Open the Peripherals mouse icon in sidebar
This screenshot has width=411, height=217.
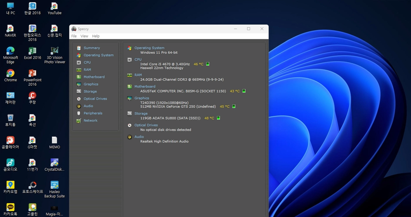coord(79,113)
